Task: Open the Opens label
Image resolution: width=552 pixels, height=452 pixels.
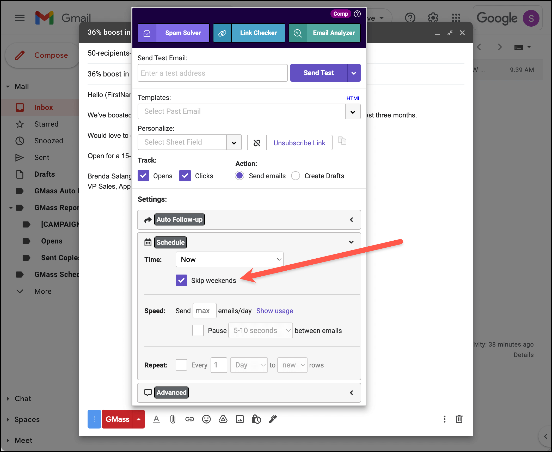Action: 52,241
